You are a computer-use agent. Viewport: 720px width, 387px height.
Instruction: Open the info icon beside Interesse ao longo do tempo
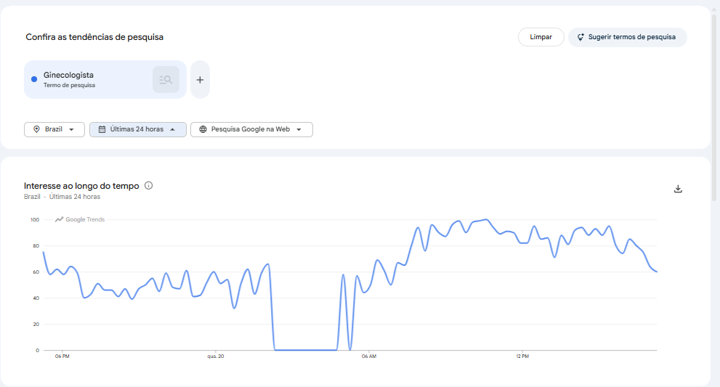coord(148,185)
